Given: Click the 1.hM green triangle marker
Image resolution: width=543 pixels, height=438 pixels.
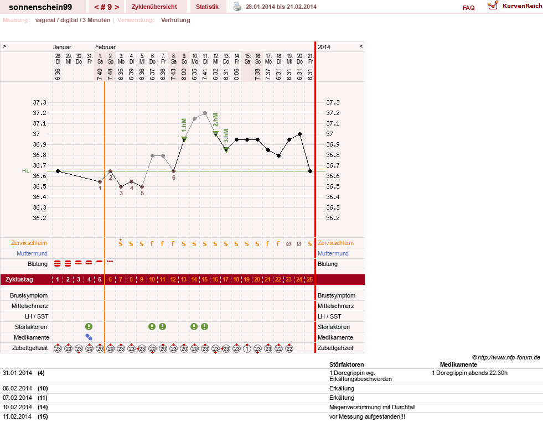Looking at the screenshot, I should point(184,139).
